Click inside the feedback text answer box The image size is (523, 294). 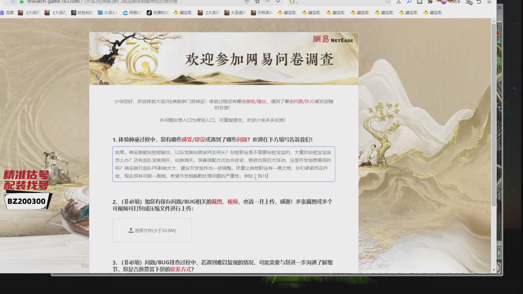coord(223,164)
